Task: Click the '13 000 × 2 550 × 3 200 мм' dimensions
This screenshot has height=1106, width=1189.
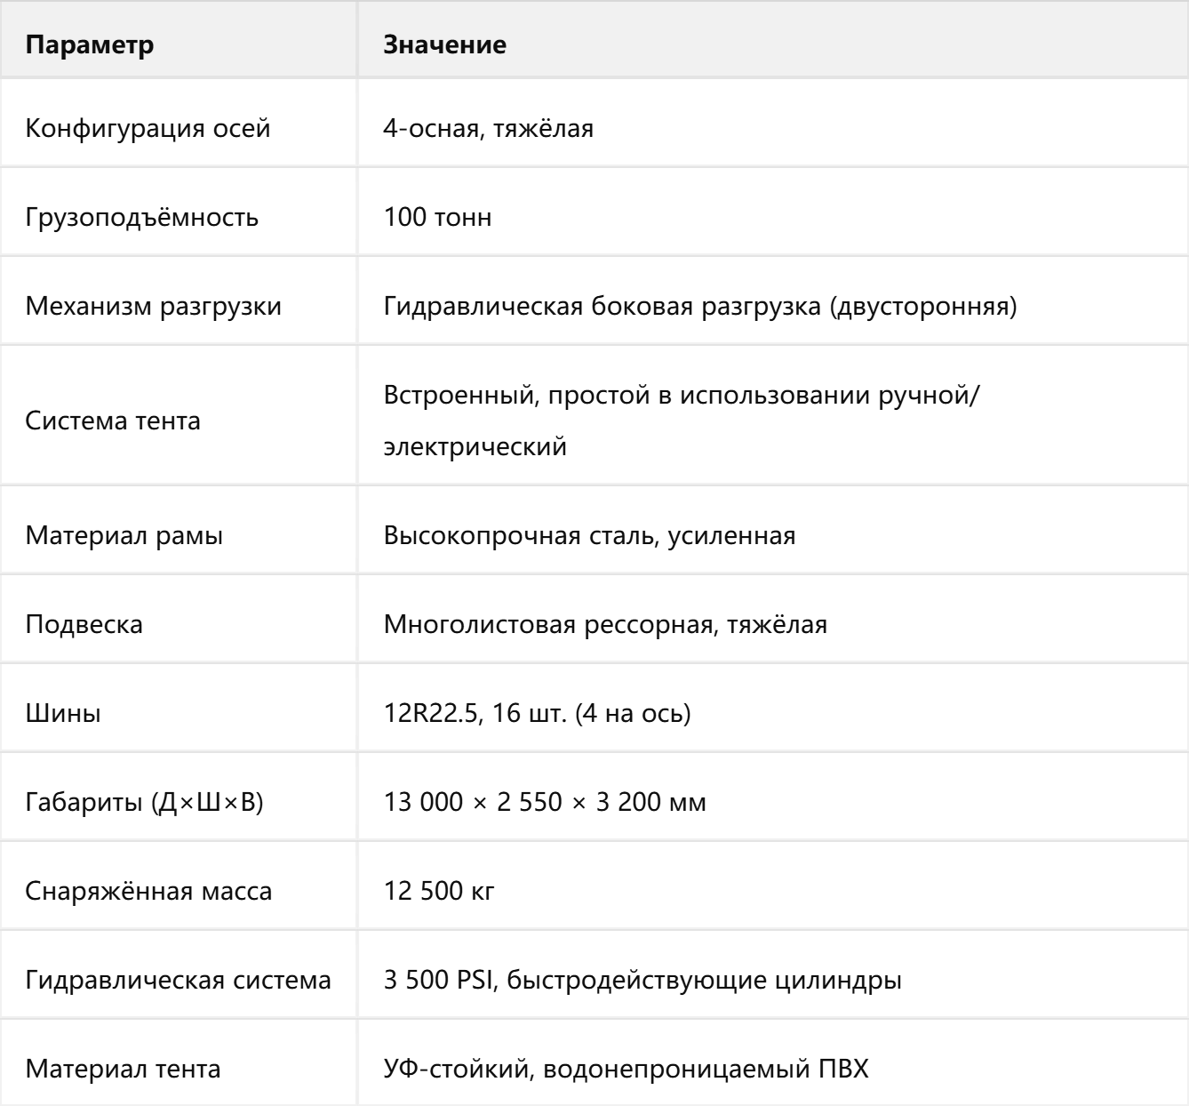Action: 545,802
